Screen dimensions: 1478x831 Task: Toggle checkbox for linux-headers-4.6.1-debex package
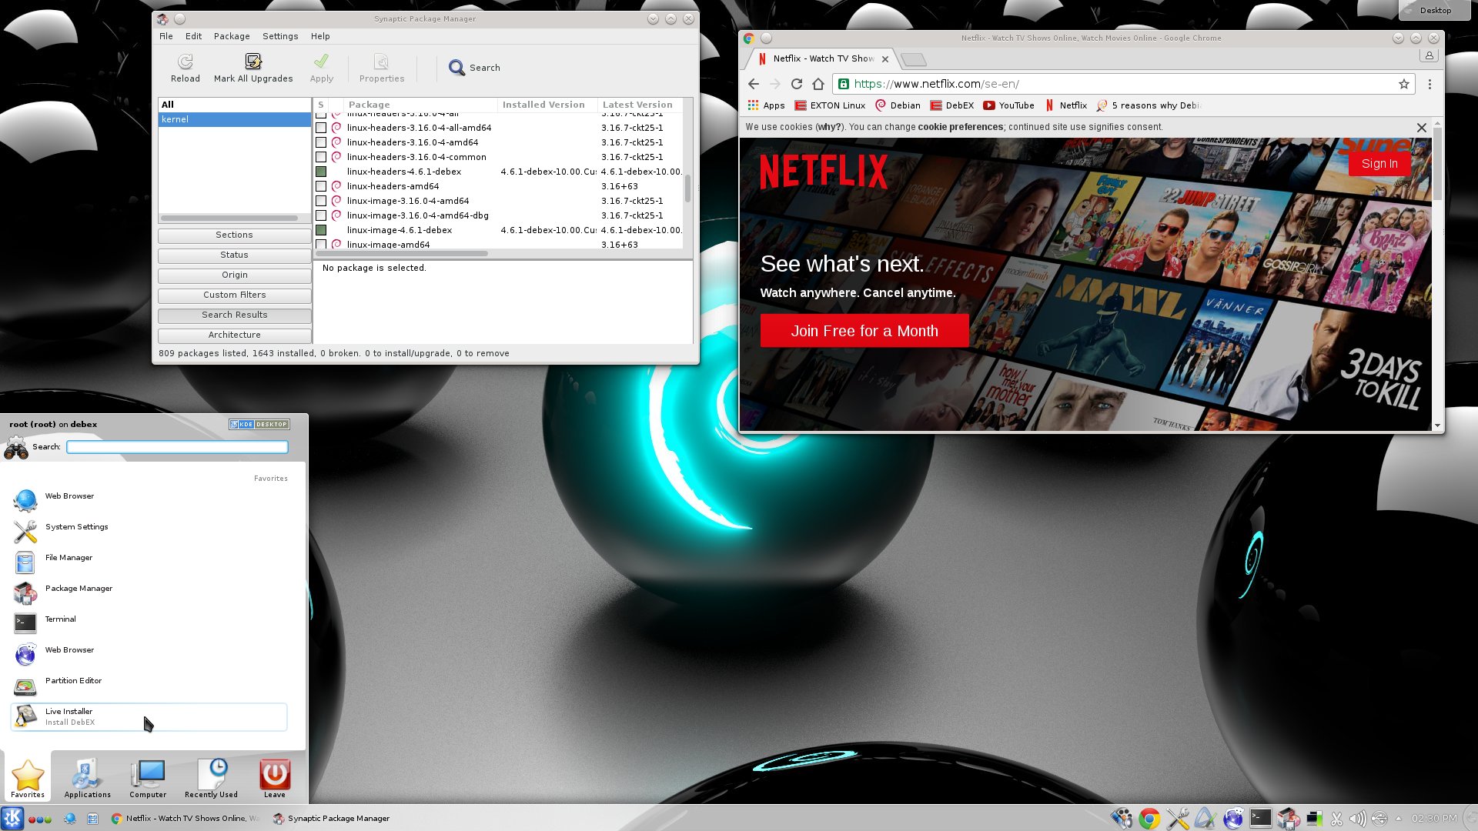[x=322, y=172]
